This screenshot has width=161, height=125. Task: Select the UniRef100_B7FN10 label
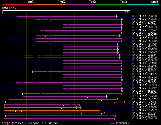[144, 63]
